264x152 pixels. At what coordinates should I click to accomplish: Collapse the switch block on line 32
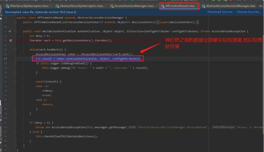(x=15, y=81)
